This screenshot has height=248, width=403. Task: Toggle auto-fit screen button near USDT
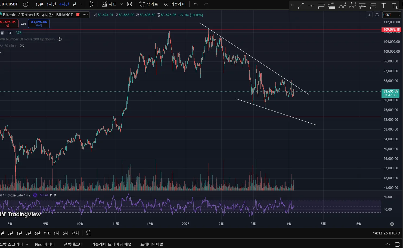(x=377, y=15)
